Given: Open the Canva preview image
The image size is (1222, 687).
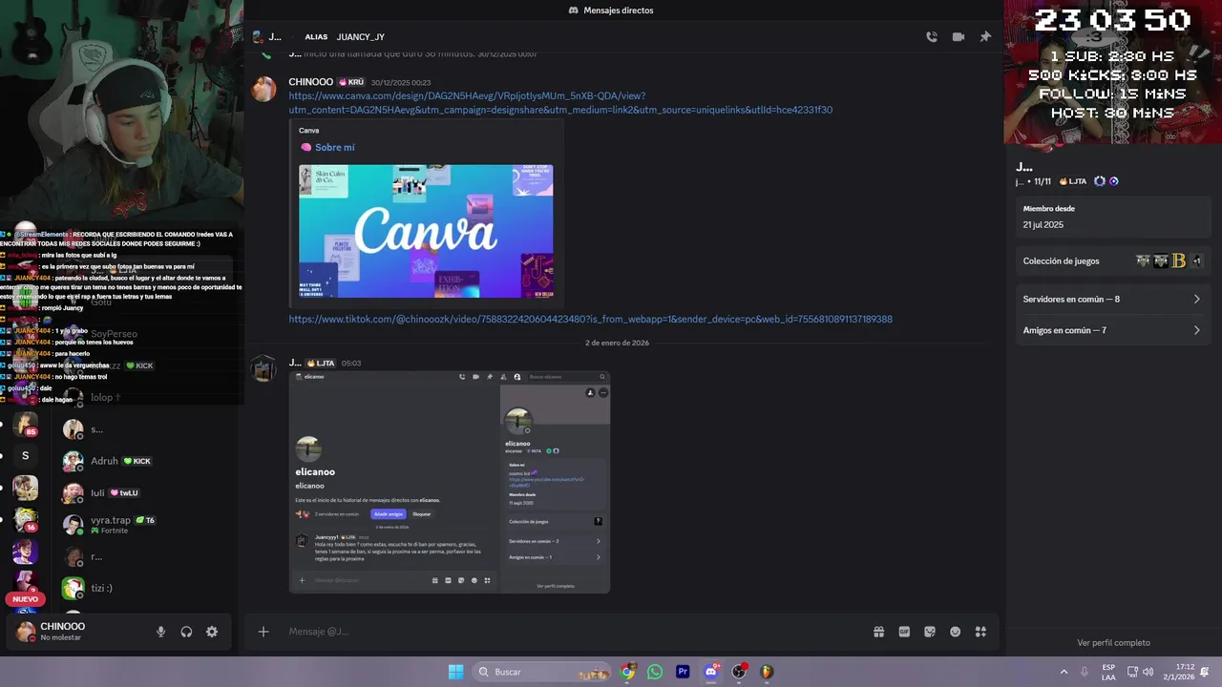Looking at the screenshot, I should 426,231.
